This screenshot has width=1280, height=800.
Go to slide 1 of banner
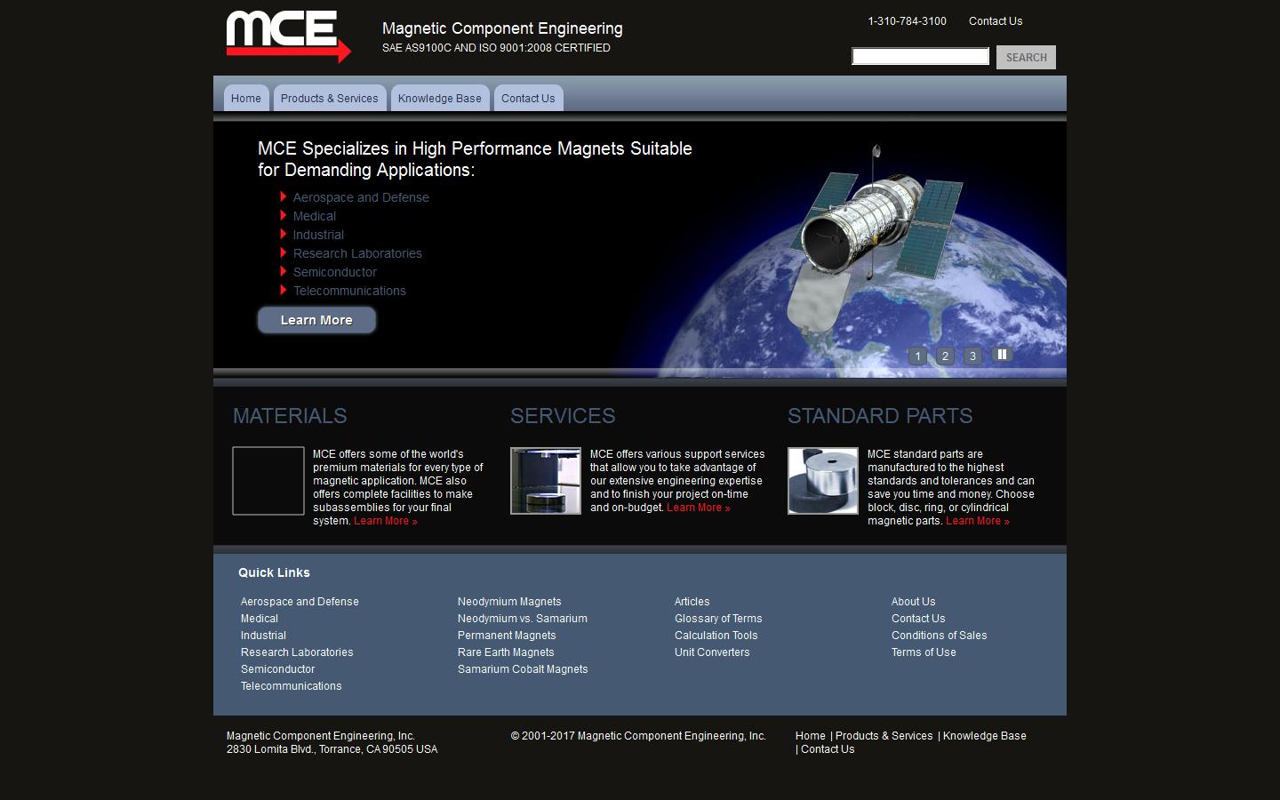(x=917, y=356)
